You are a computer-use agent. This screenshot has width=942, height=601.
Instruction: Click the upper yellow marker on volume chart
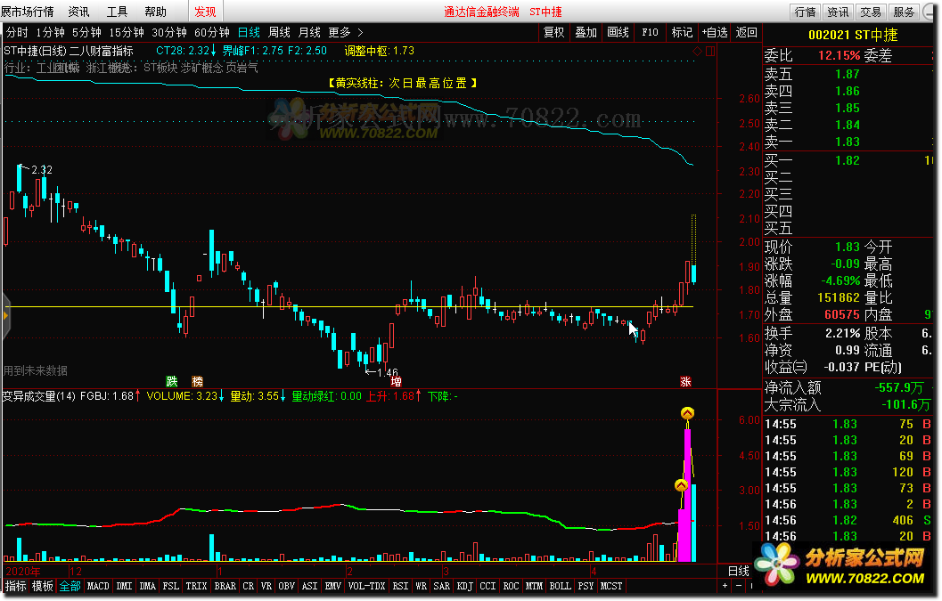coord(687,413)
